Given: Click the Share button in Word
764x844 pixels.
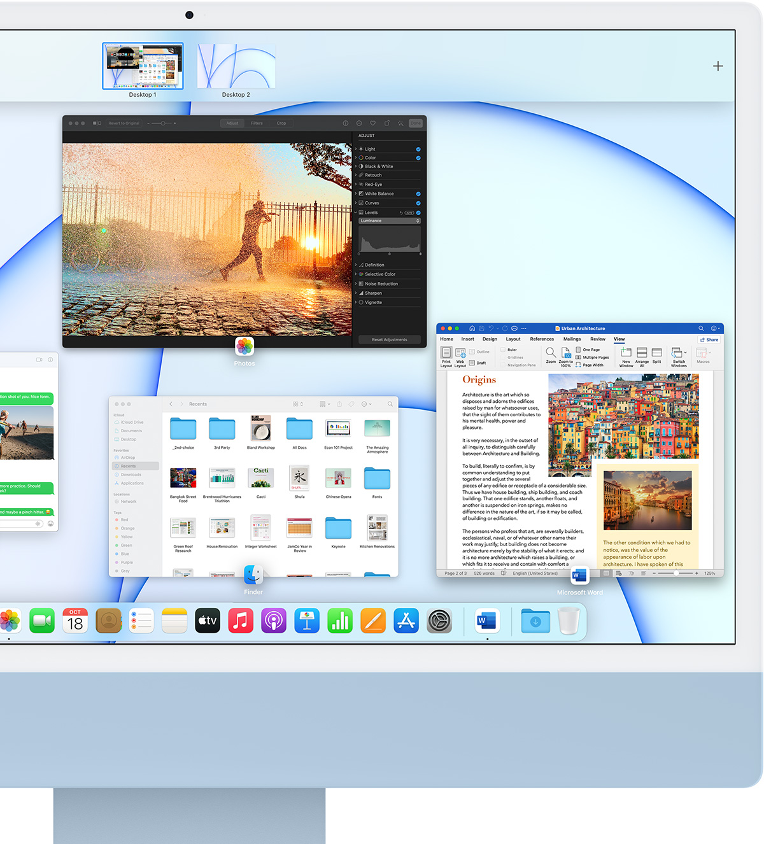Looking at the screenshot, I should [709, 339].
